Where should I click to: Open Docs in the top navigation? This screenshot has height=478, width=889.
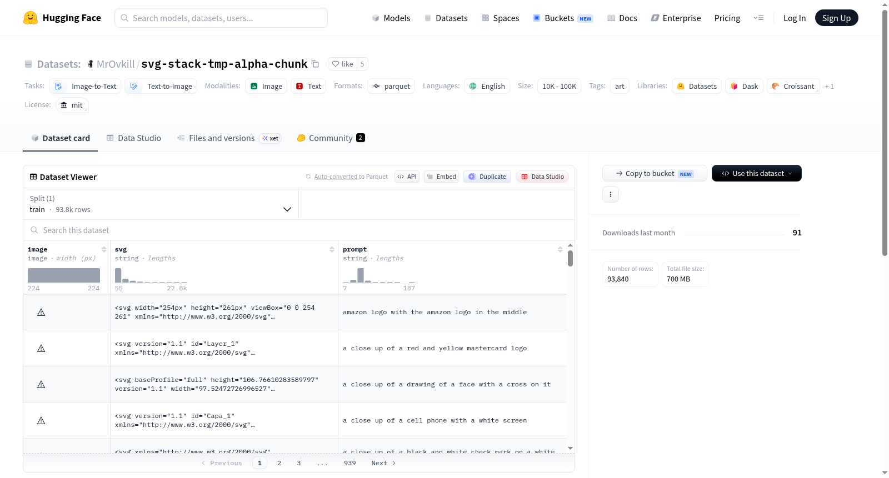tap(622, 18)
